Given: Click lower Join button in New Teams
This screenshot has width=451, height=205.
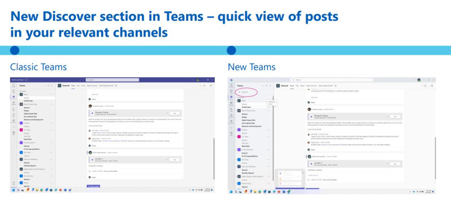Looking at the screenshot, I should point(395,163).
